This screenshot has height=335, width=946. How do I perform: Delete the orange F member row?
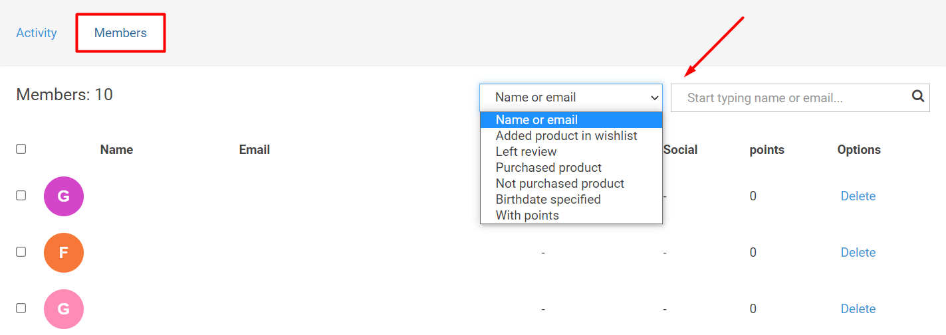click(858, 253)
